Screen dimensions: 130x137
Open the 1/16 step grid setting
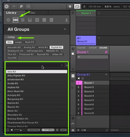click(84, 130)
